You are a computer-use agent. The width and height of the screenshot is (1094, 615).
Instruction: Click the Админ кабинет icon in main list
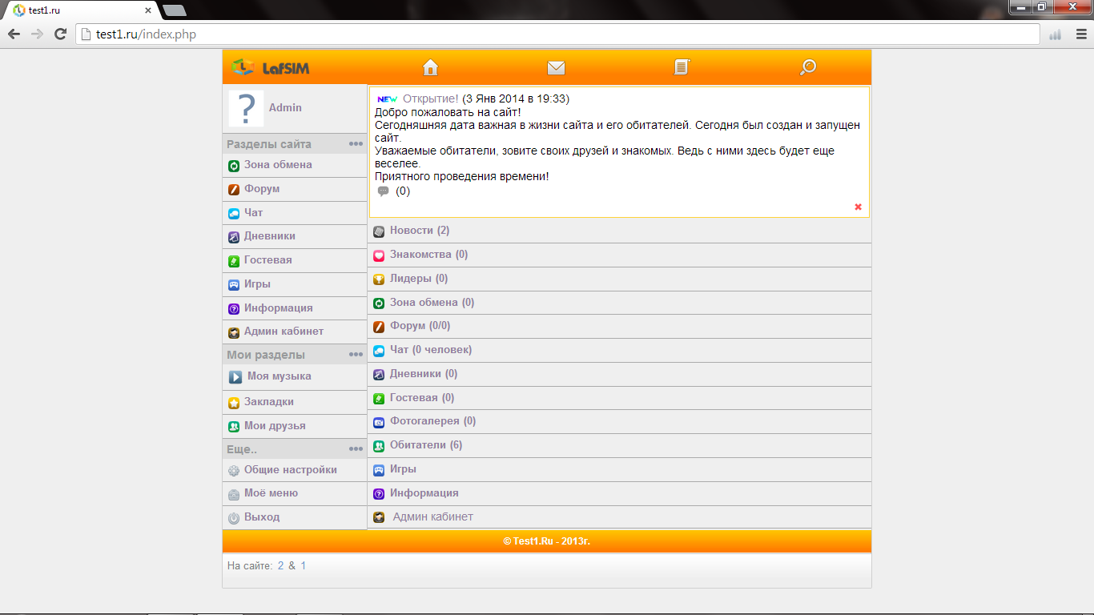coord(380,517)
